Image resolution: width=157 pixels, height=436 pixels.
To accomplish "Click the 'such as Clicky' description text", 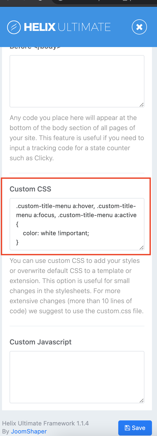I will pos(32,158).
